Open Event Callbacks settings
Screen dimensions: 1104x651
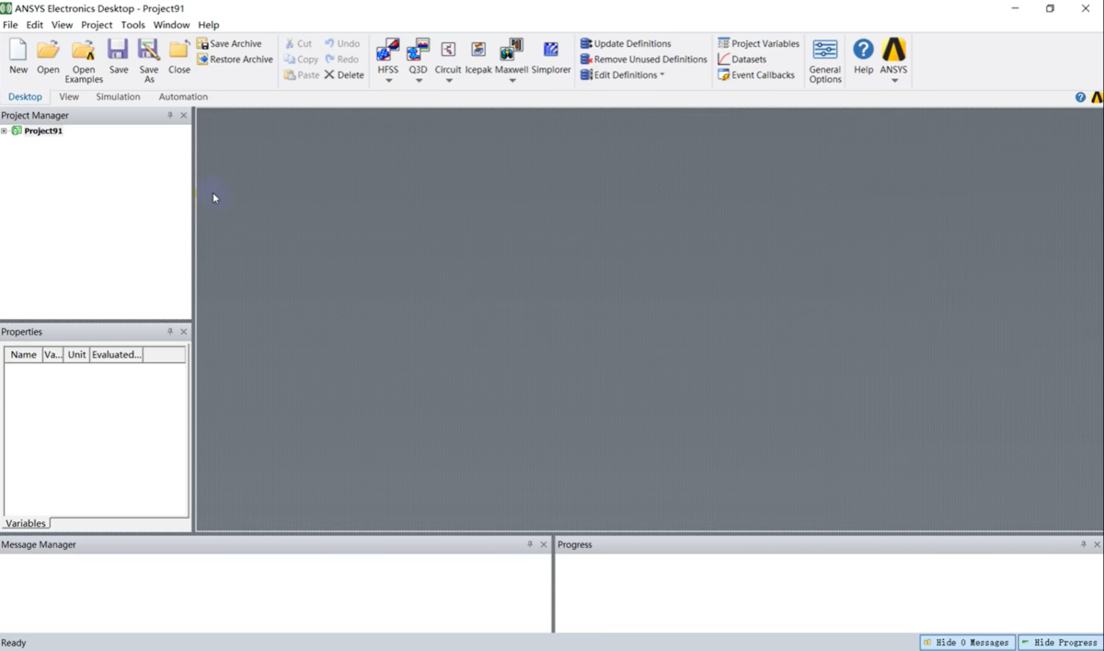tap(755, 74)
